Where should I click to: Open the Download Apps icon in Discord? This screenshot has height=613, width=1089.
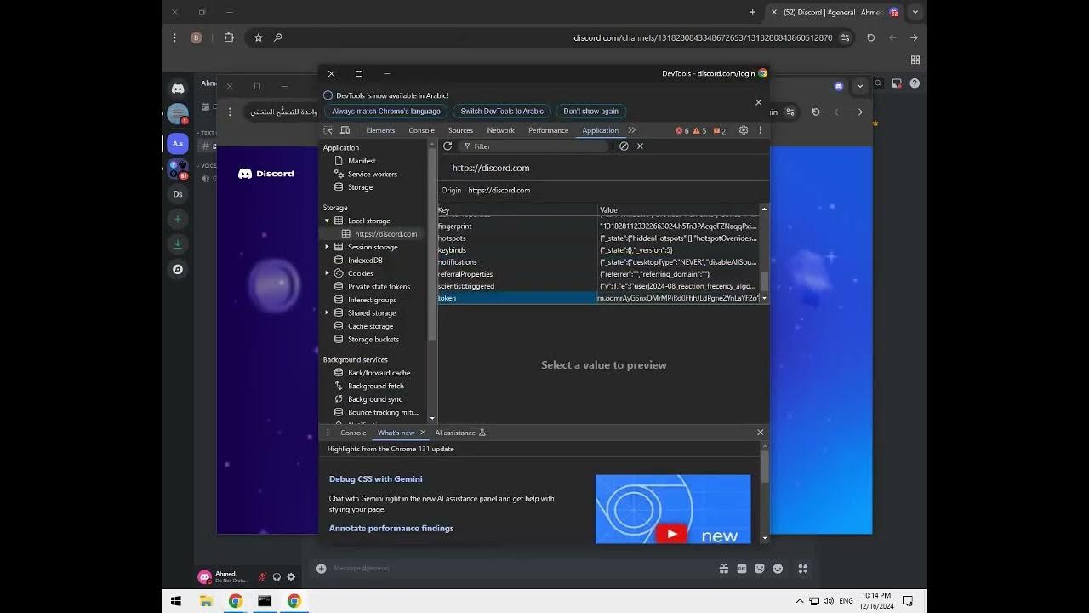178,244
